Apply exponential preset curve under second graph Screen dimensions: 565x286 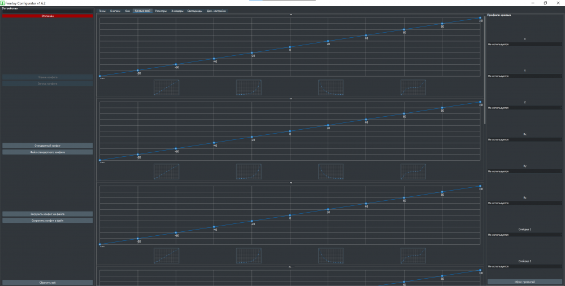click(249, 171)
